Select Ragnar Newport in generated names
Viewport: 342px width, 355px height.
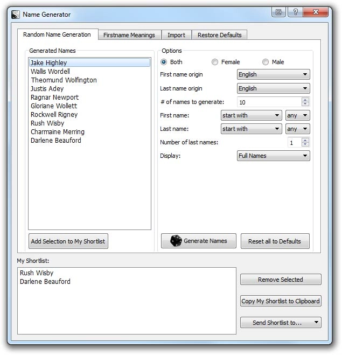(89, 98)
